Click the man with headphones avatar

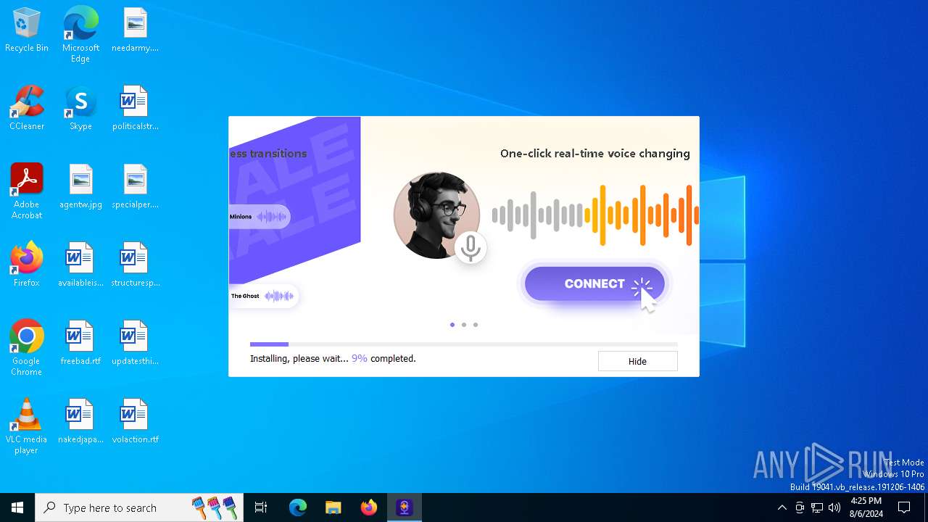436,215
